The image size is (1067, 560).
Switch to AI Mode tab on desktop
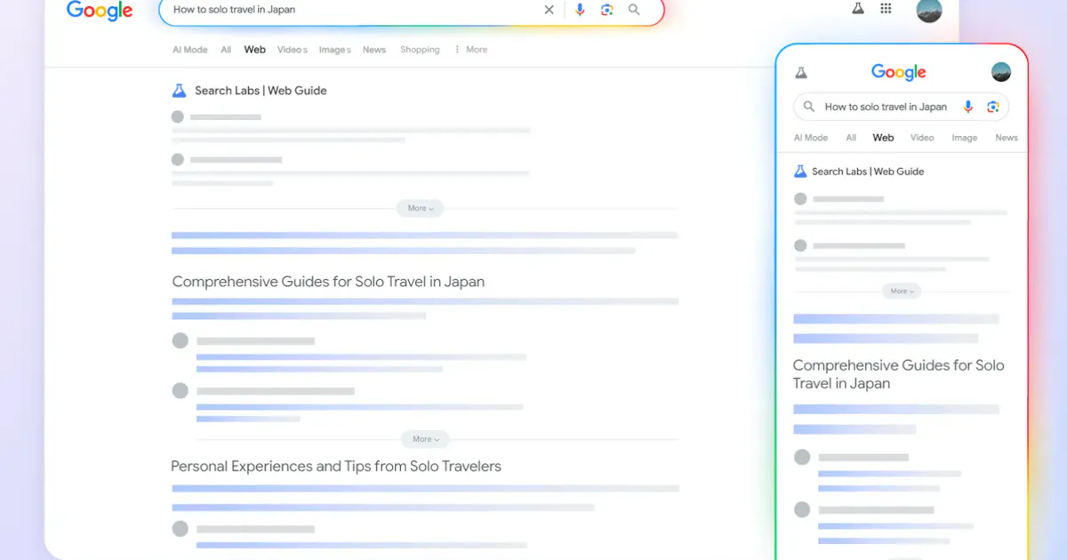[190, 50]
